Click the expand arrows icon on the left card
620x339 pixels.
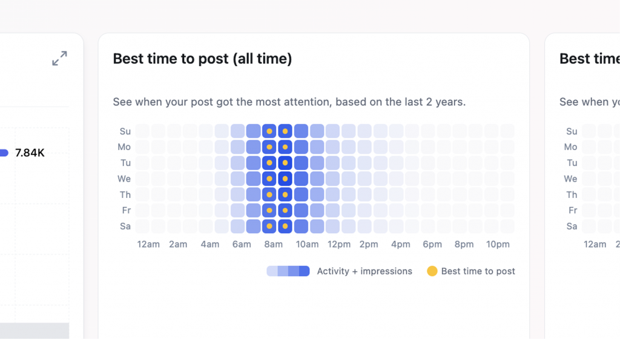(x=59, y=59)
